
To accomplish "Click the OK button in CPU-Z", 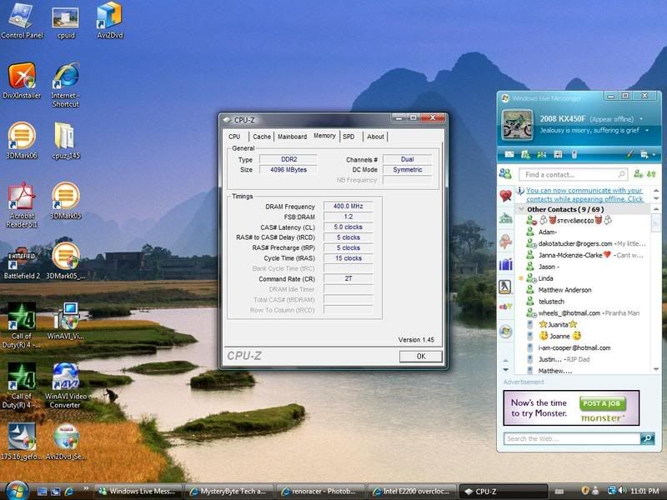I will click(x=421, y=357).
